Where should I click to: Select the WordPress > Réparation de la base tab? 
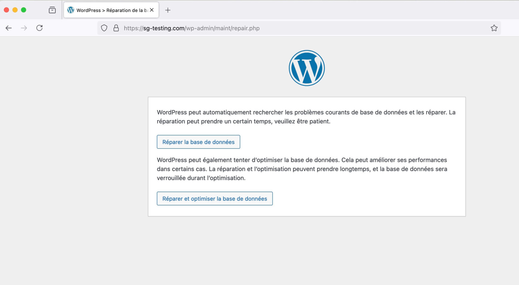click(x=111, y=10)
